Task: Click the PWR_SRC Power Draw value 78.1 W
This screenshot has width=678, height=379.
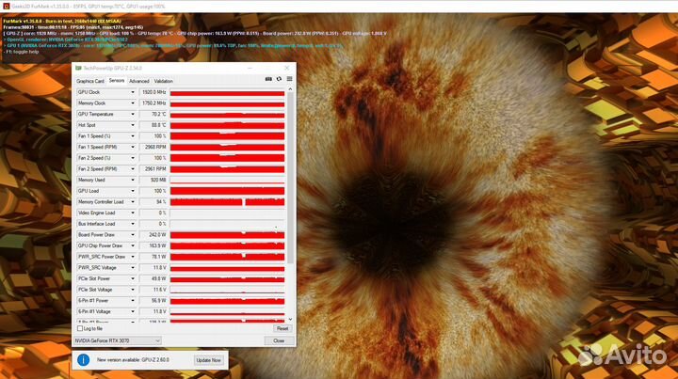Action: click(153, 257)
